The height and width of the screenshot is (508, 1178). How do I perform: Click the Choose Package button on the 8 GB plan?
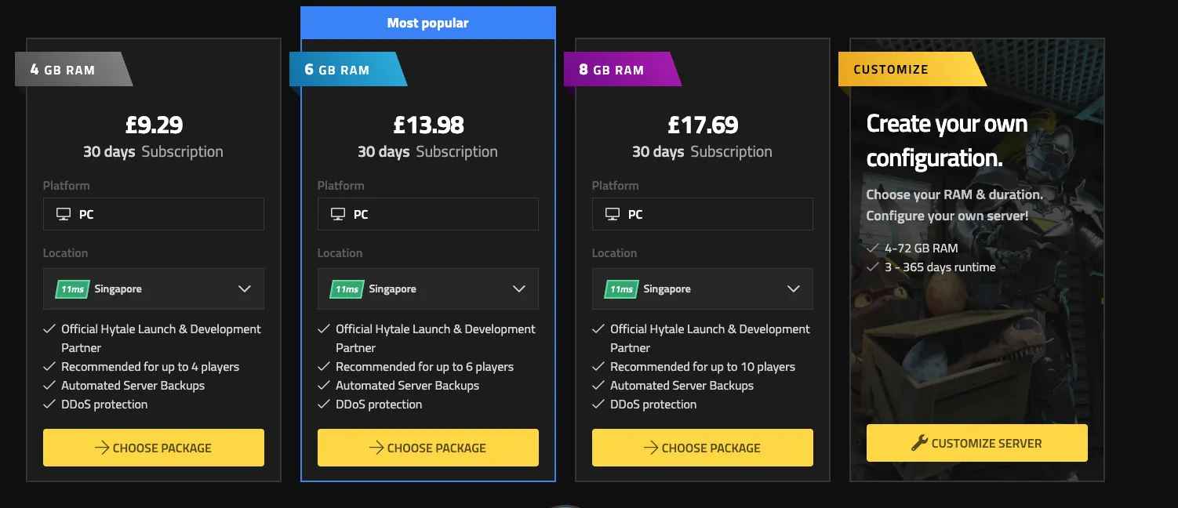click(x=702, y=448)
